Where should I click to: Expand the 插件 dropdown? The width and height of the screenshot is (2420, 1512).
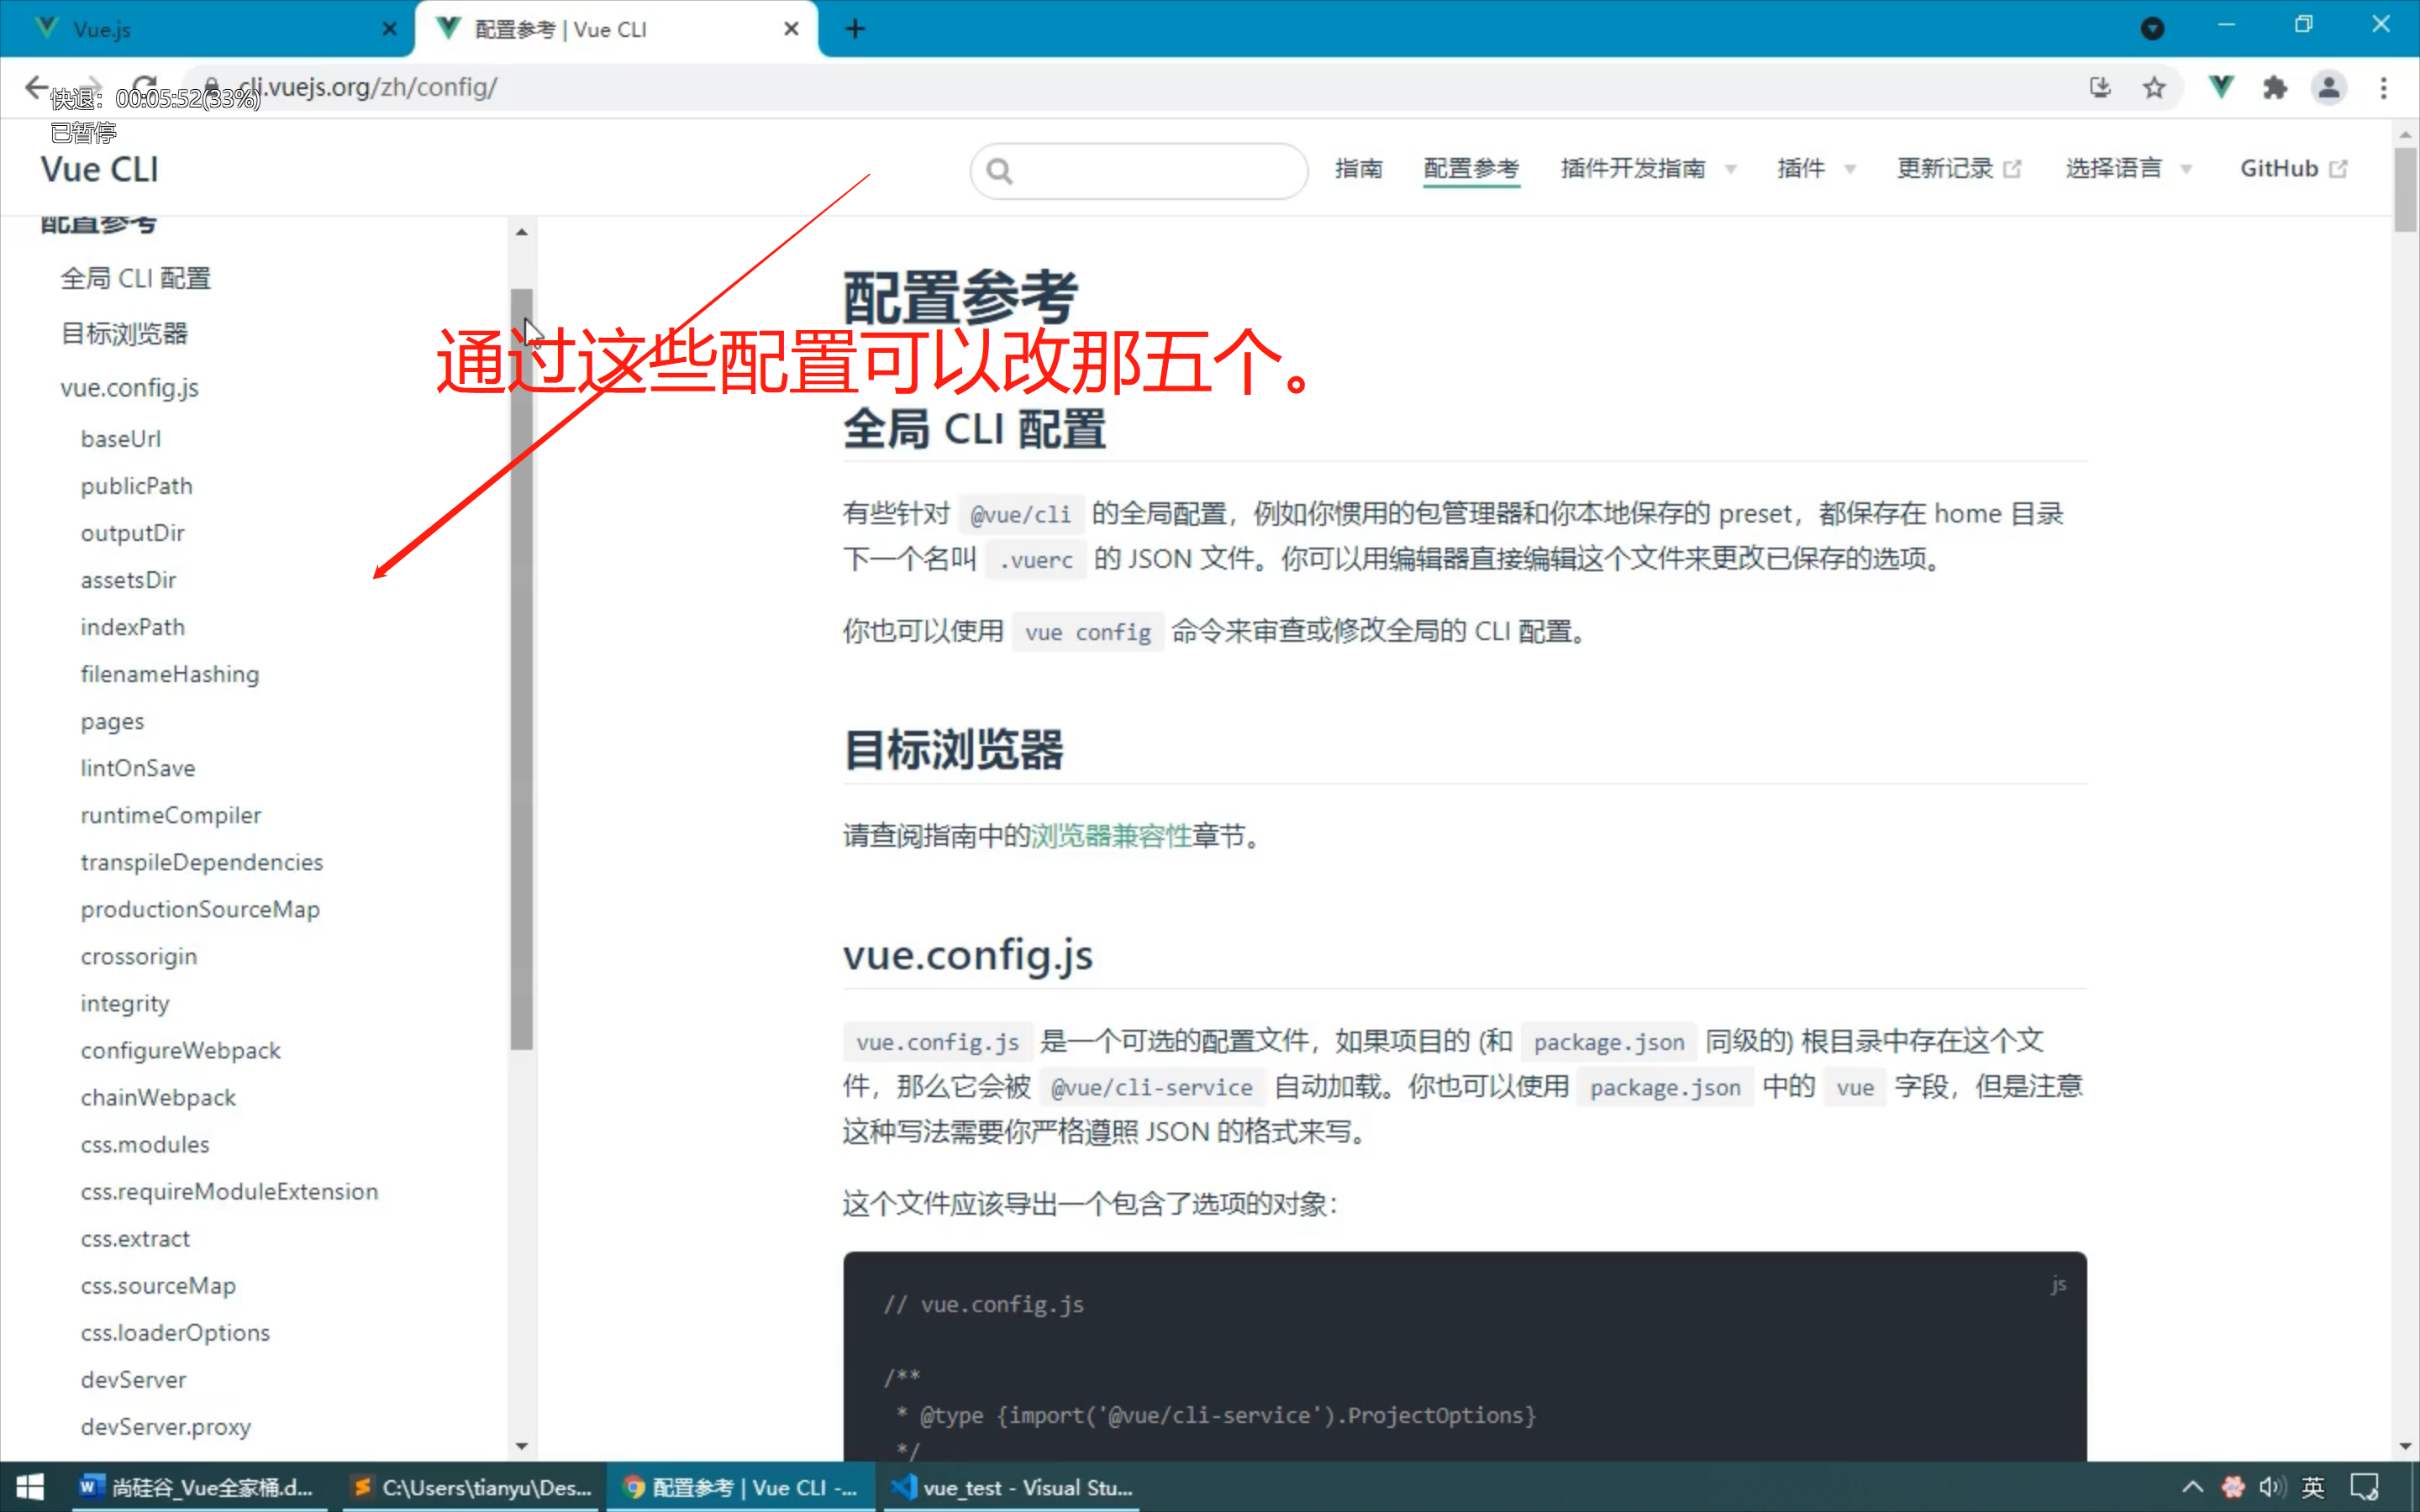1816,169
